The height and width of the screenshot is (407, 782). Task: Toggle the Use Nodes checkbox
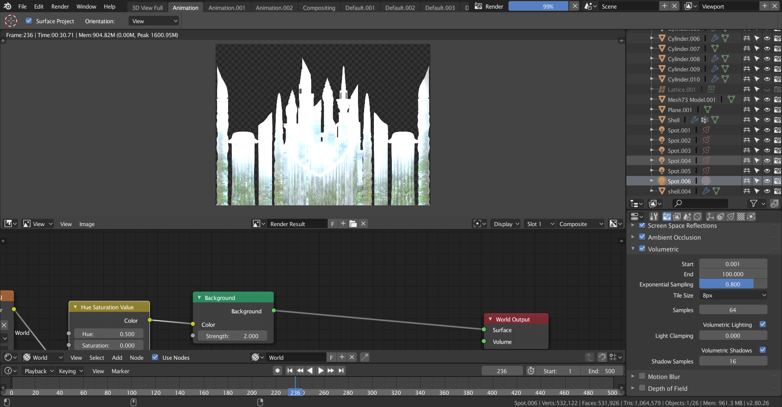(155, 357)
